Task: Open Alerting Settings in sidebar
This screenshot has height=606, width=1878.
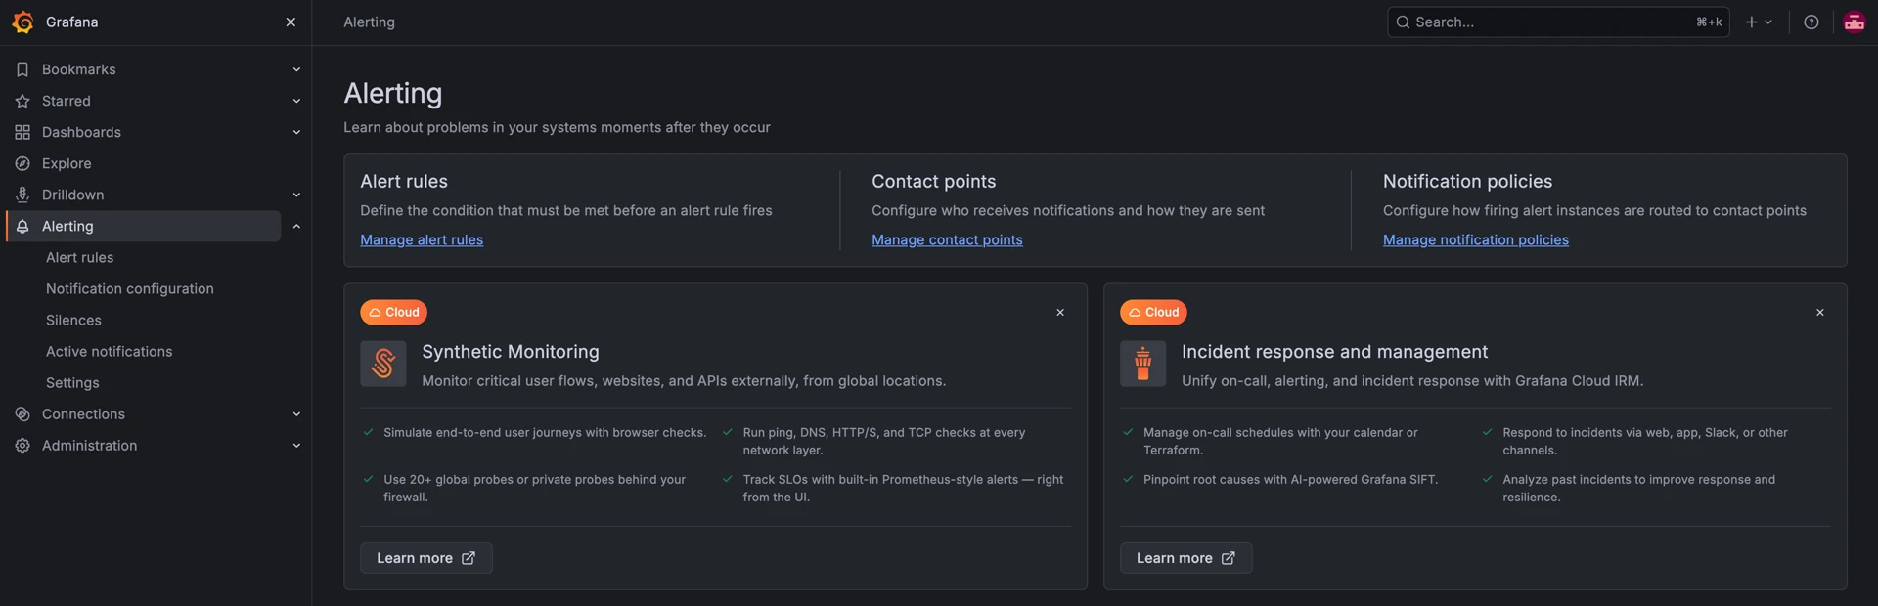Action: point(72,382)
